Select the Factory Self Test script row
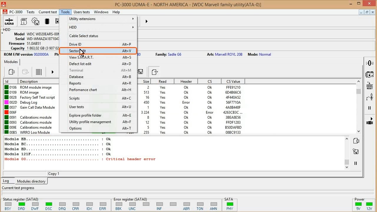377x212 pixels. [180, 97]
